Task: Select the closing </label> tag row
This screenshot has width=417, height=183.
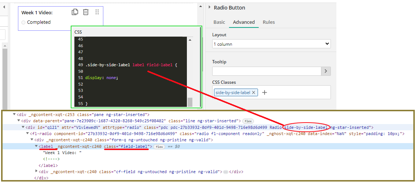Action: click(x=48, y=165)
